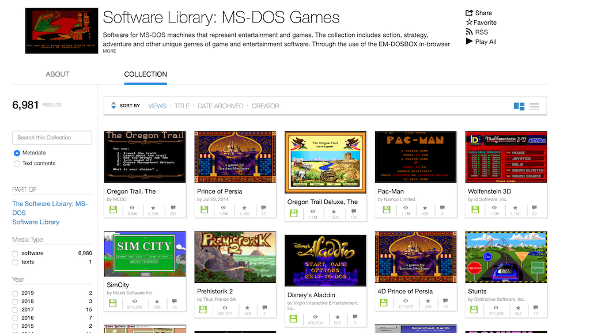
Task: Click comment icon on Wolfenstein 3D card
Action: pos(534,208)
